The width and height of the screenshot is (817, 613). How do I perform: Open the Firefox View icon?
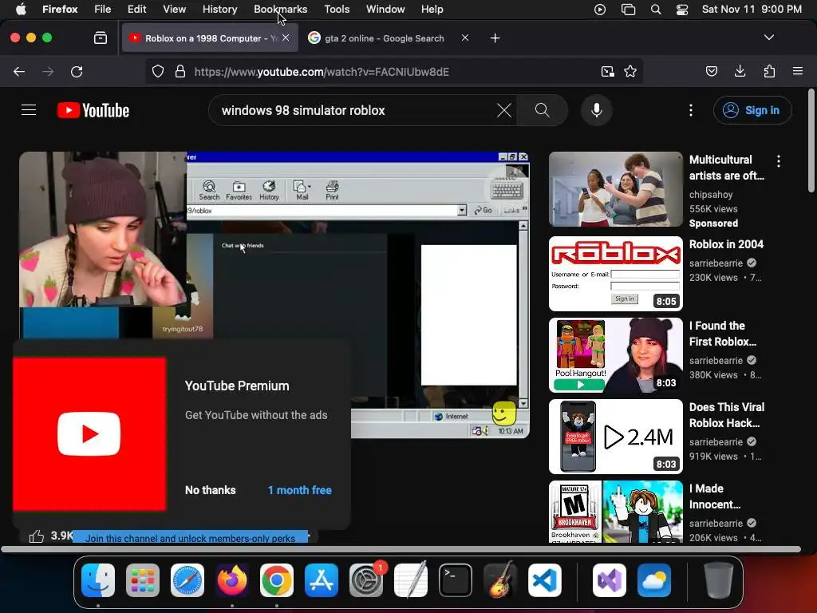(101, 38)
